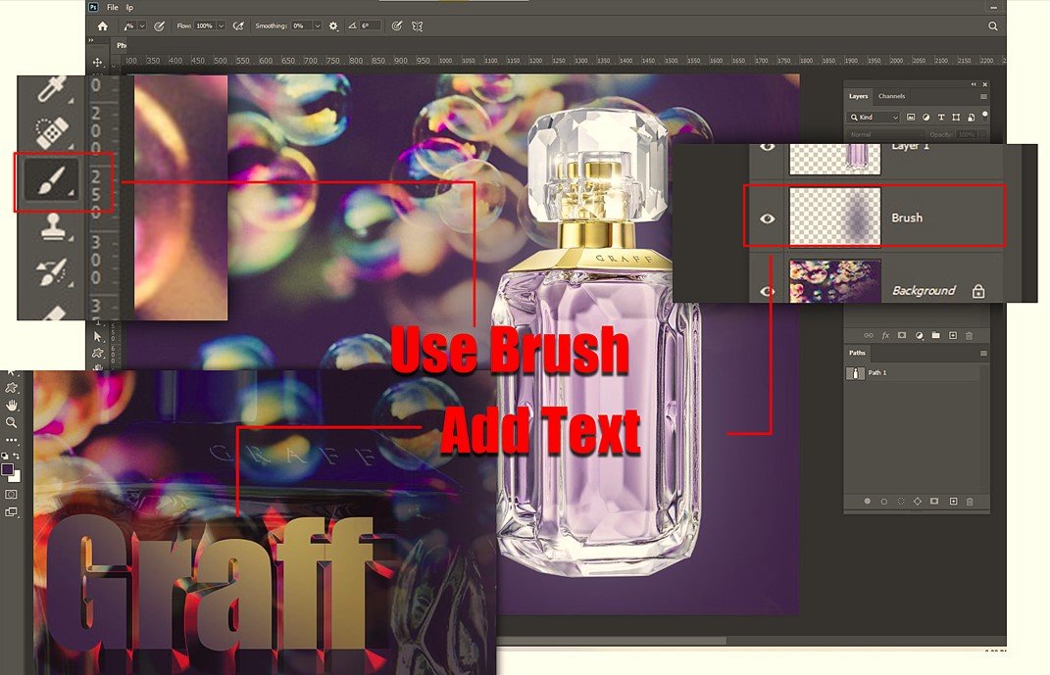The image size is (1050, 675).
Task: Toggle layer filtering on/off switch
Action: tap(985, 115)
